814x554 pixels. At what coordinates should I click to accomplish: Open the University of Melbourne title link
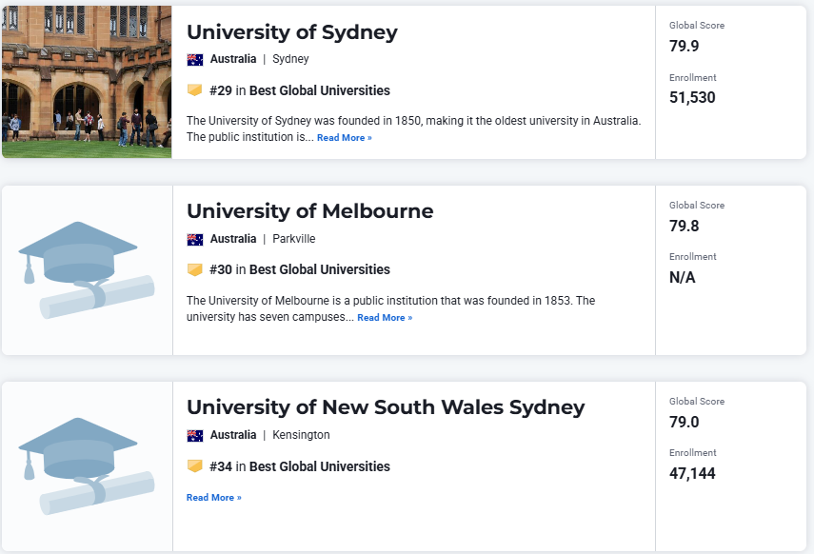pos(309,211)
